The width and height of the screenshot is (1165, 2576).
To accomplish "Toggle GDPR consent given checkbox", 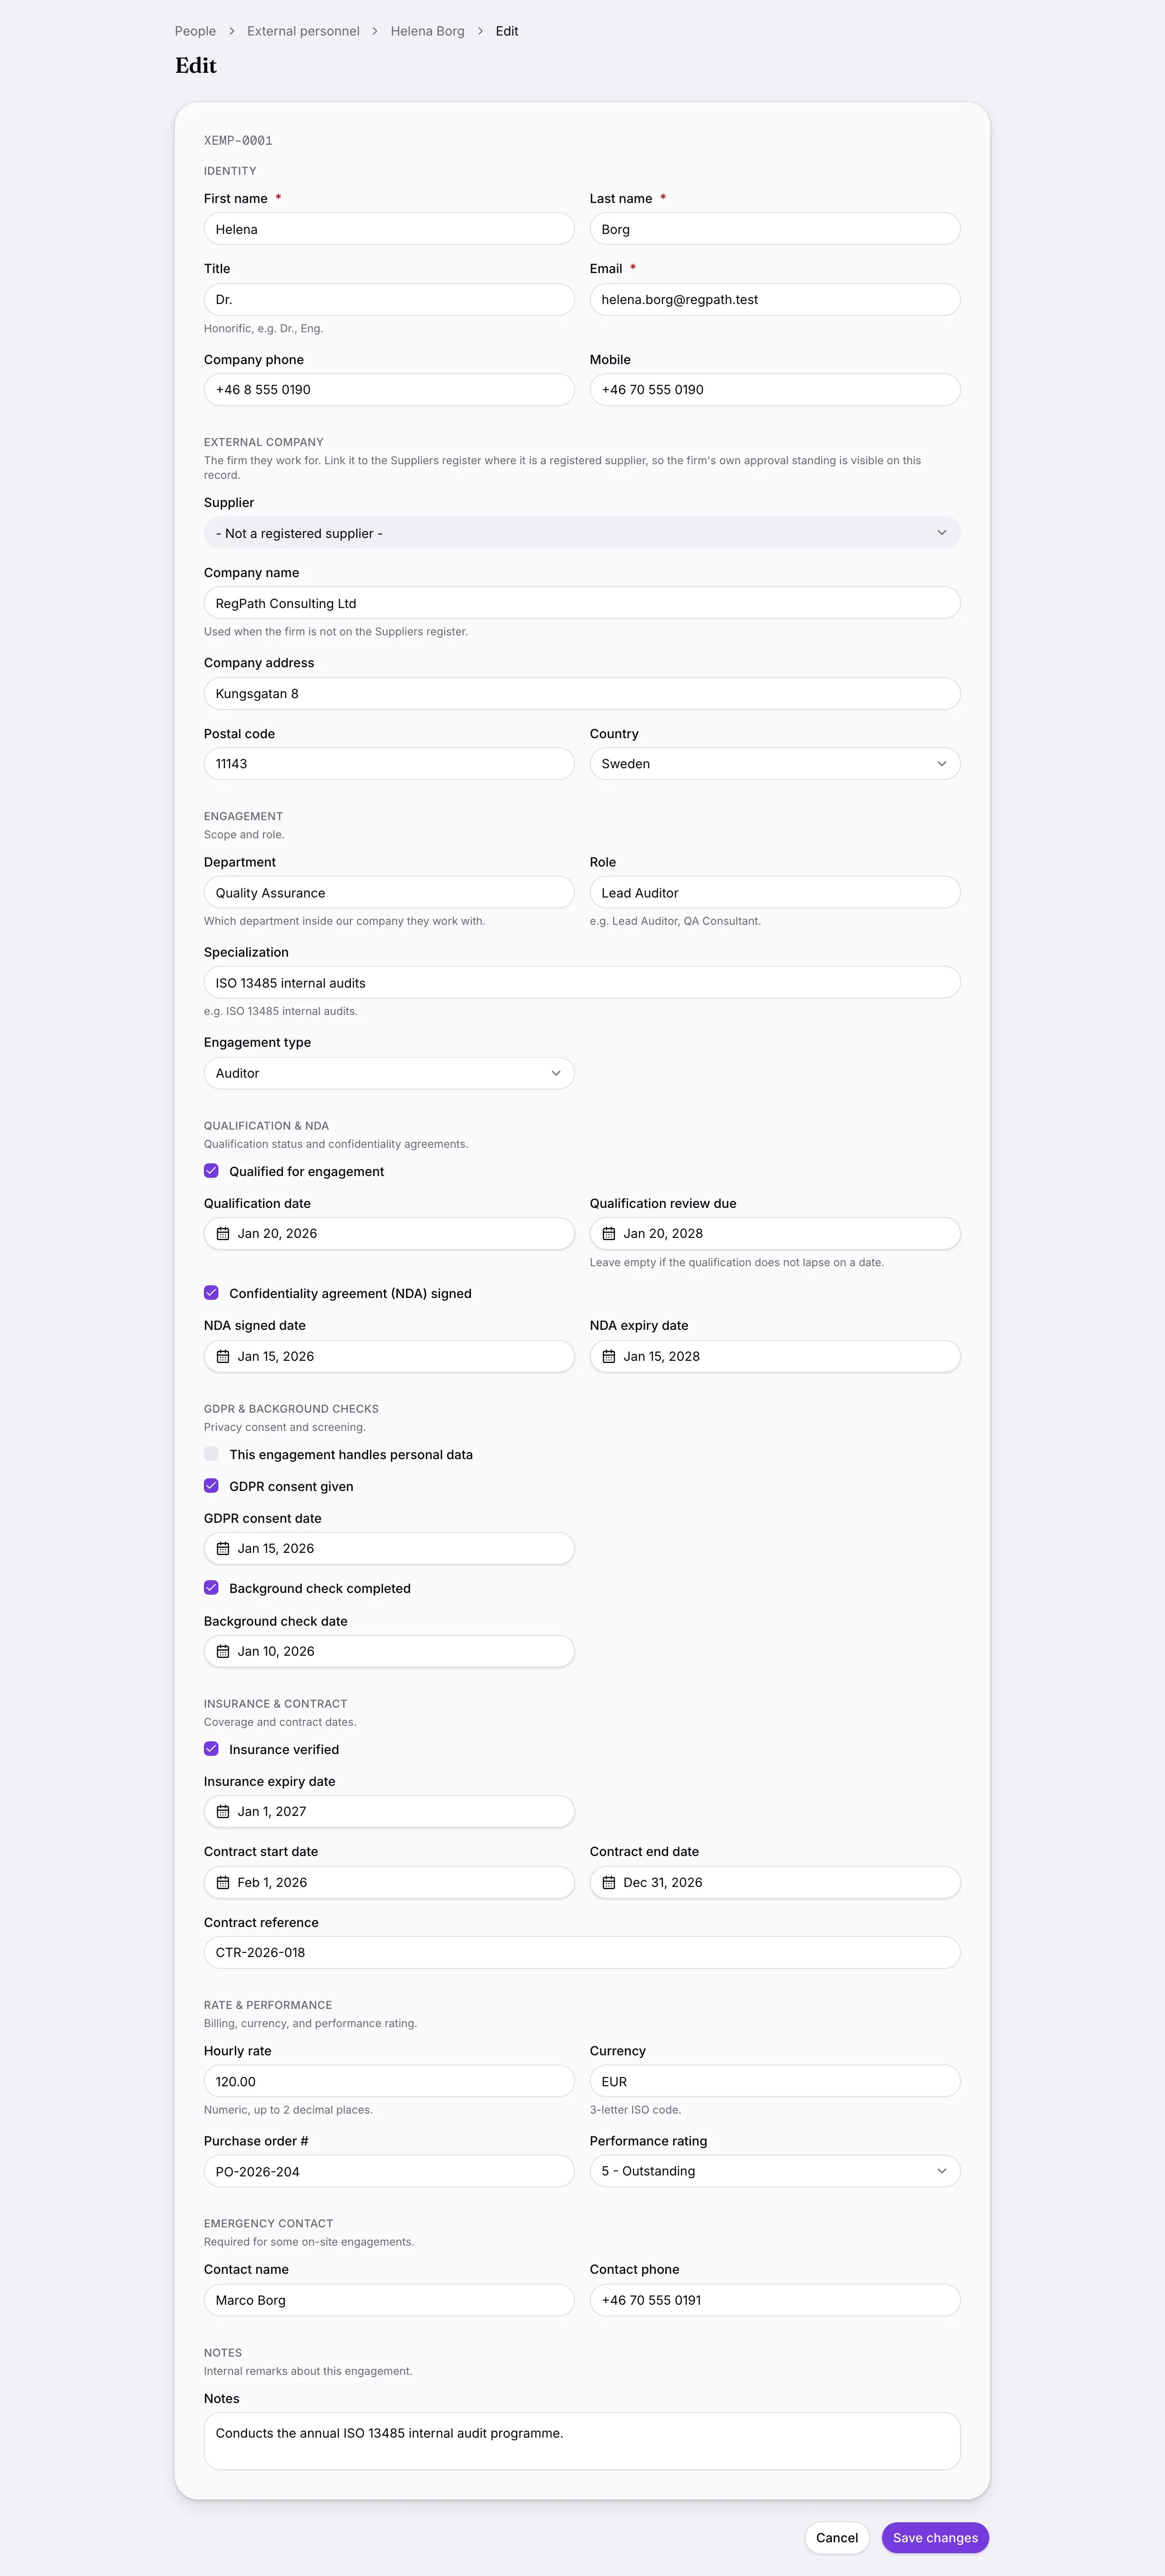I will point(211,1486).
